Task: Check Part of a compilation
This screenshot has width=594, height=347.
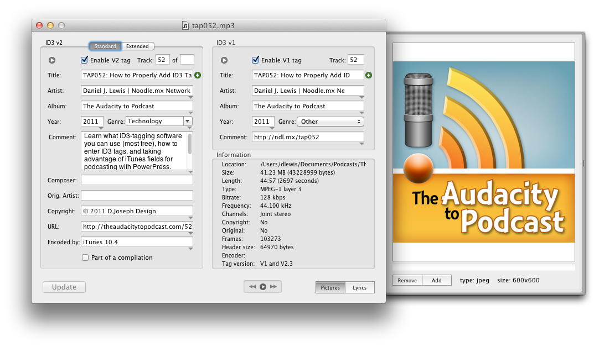Action: click(x=85, y=257)
